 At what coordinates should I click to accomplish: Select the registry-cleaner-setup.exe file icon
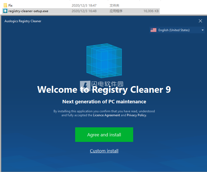click(5, 11)
